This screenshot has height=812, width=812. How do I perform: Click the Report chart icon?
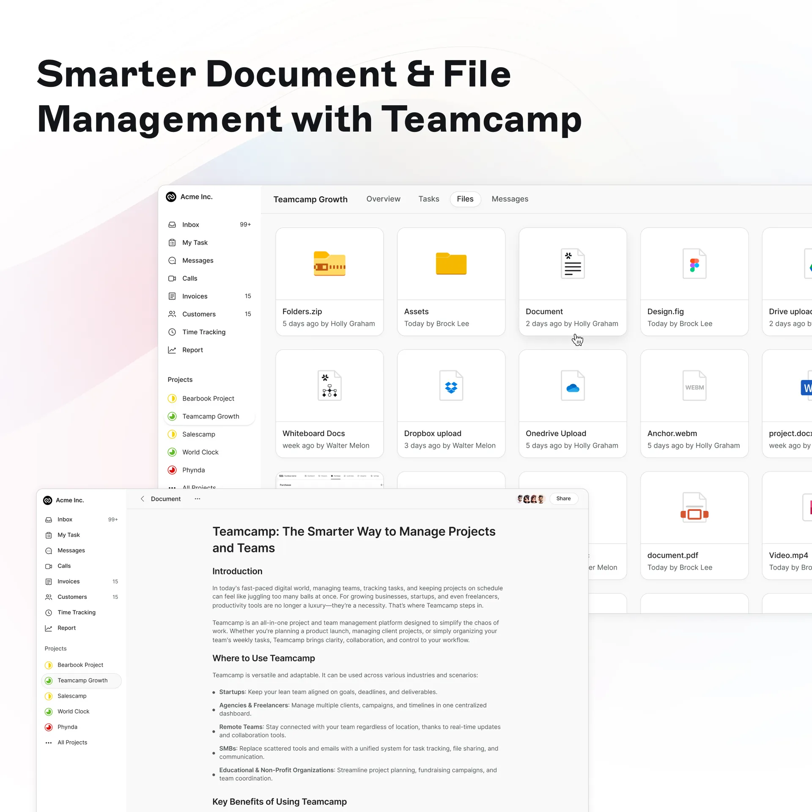click(x=172, y=350)
